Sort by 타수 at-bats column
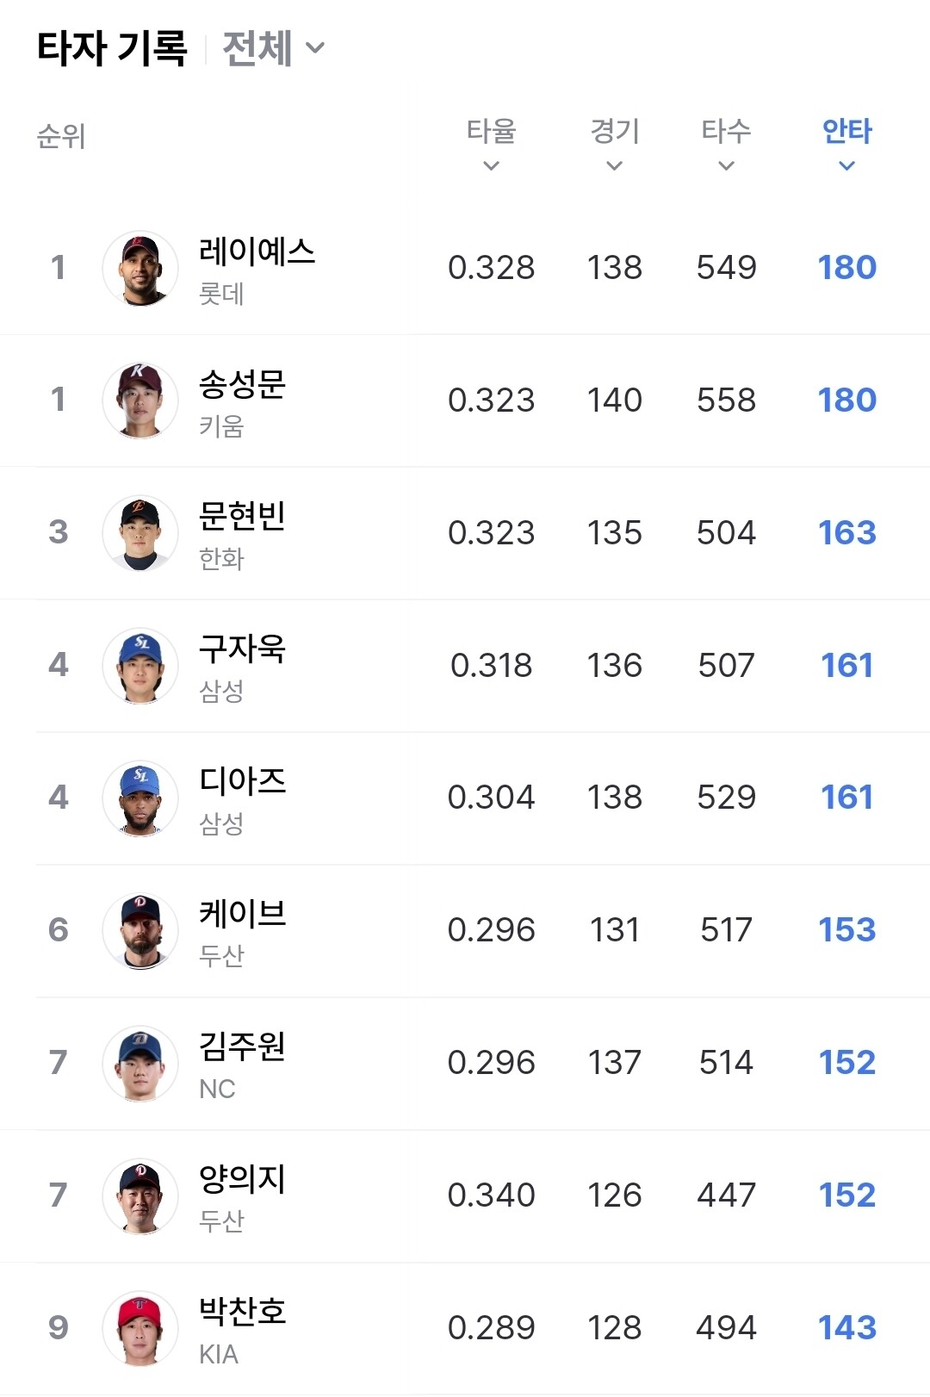930x1397 pixels. [726, 143]
